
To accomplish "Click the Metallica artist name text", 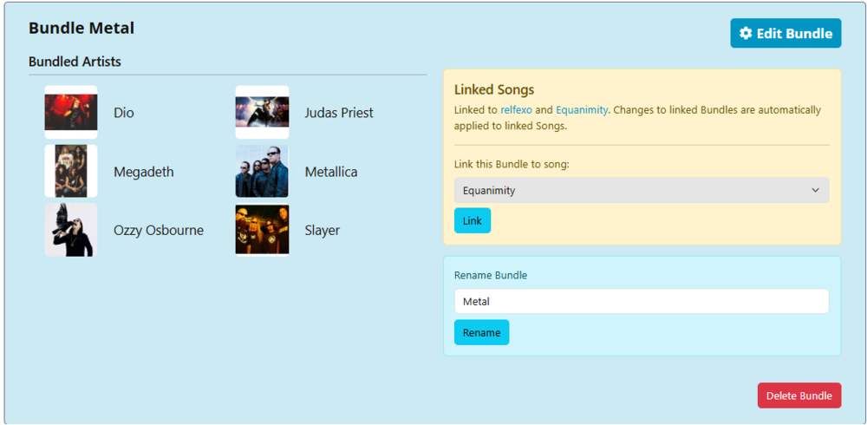I will point(331,172).
